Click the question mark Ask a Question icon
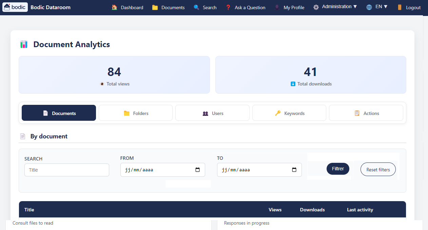 pyautogui.click(x=228, y=7)
